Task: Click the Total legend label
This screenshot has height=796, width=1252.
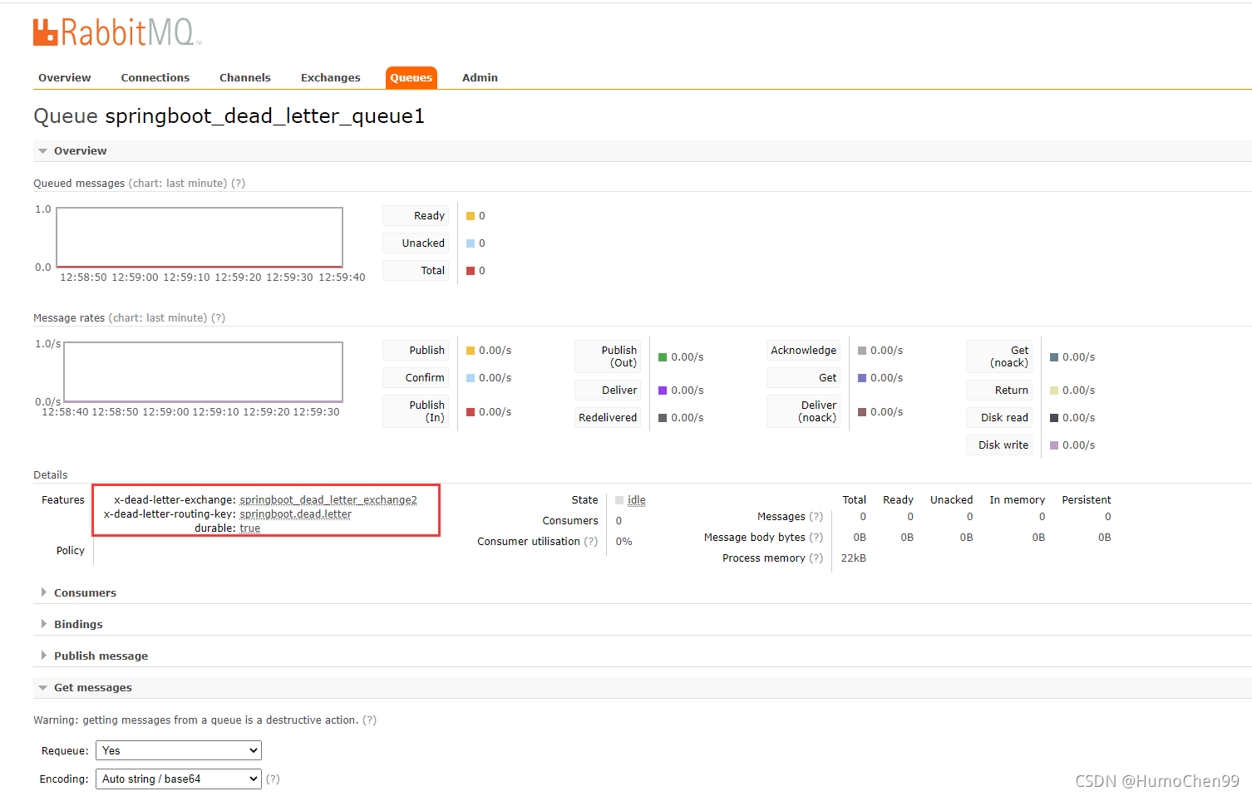Action: point(416,270)
